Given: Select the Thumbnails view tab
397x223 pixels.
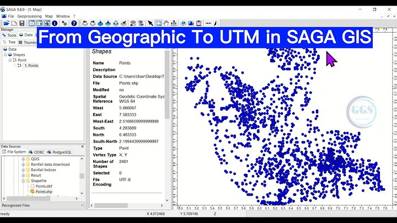Looking at the screenshot, I should point(28,43).
